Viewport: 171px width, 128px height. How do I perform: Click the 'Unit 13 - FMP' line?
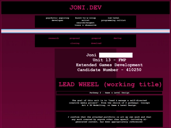click(x=109, y=60)
